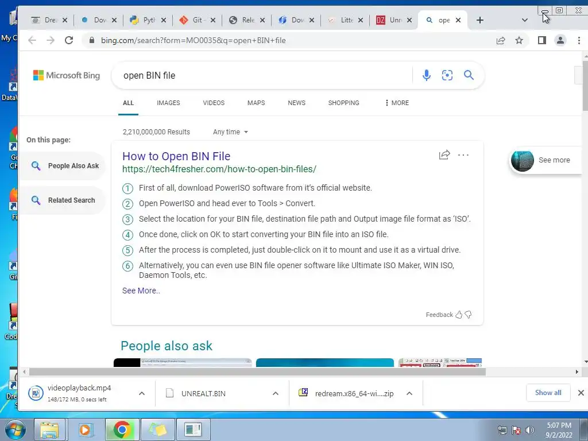The width and height of the screenshot is (588, 441).
Task: Open media player from taskbar
Action: point(86,430)
